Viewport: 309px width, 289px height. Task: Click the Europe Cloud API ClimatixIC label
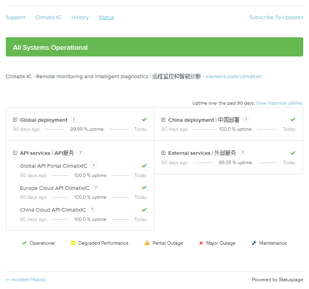coord(55,188)
